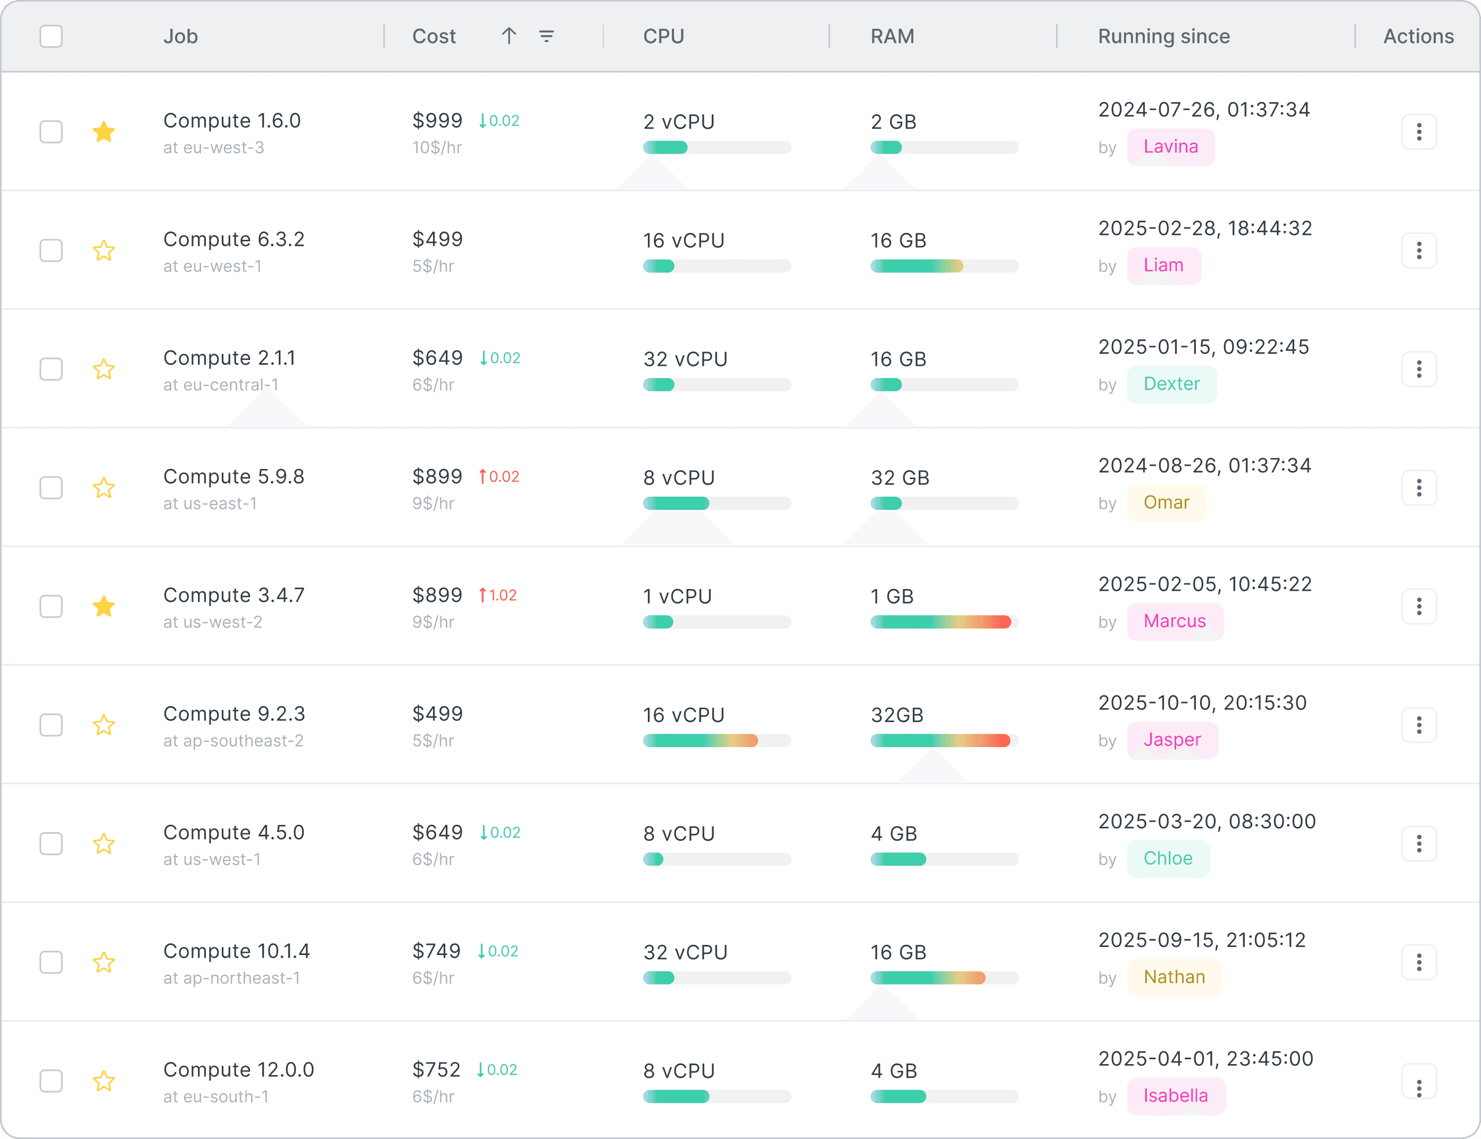The width and height of the screenshot is (1481, 1139).
Task: Click the Job column header
Action: pyautogui.click(x=180, y=36)
